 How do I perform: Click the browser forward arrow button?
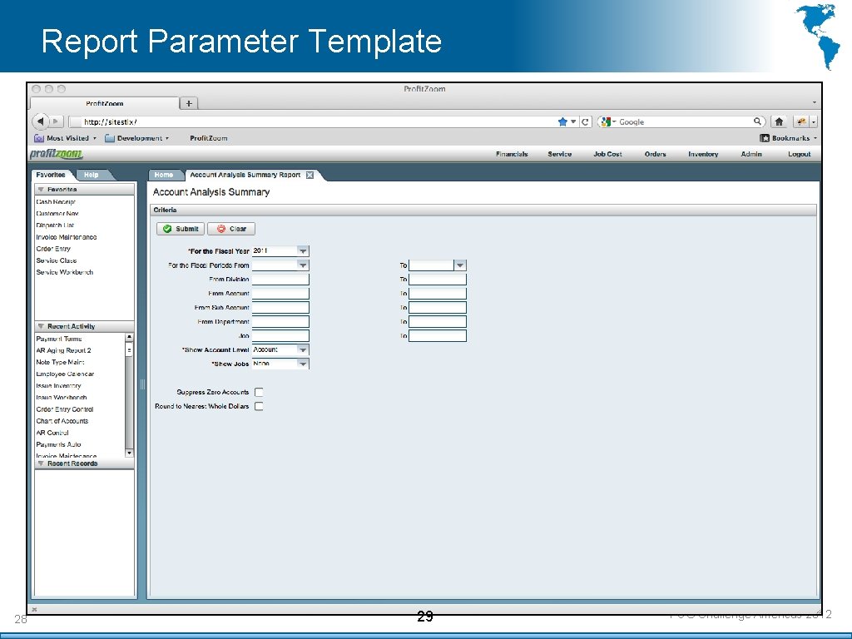click(x=57, y=121)
